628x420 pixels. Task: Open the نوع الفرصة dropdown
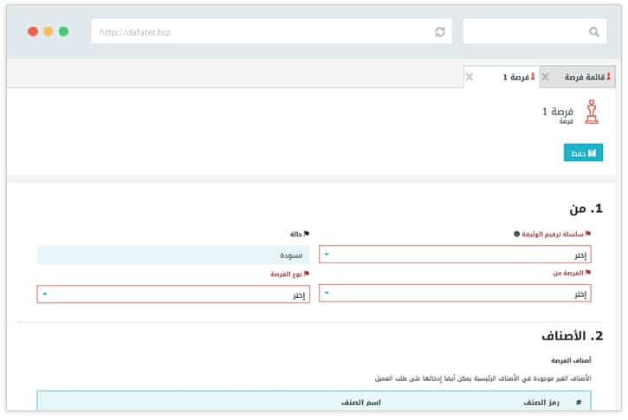[173, 294]
